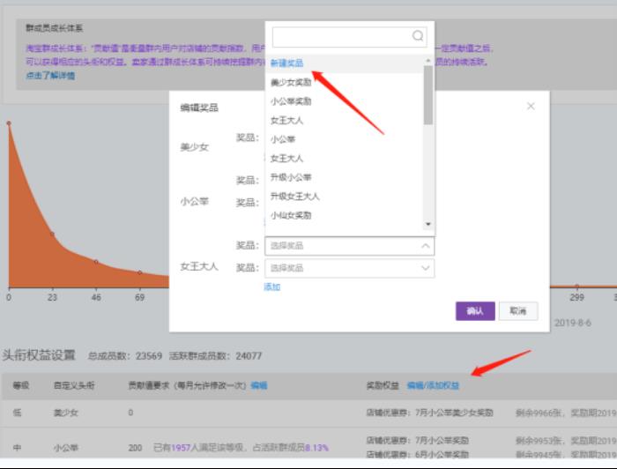Choose 升级女王大人 option
This screenshot has width=617, height=469.
(x=294, y=196)
